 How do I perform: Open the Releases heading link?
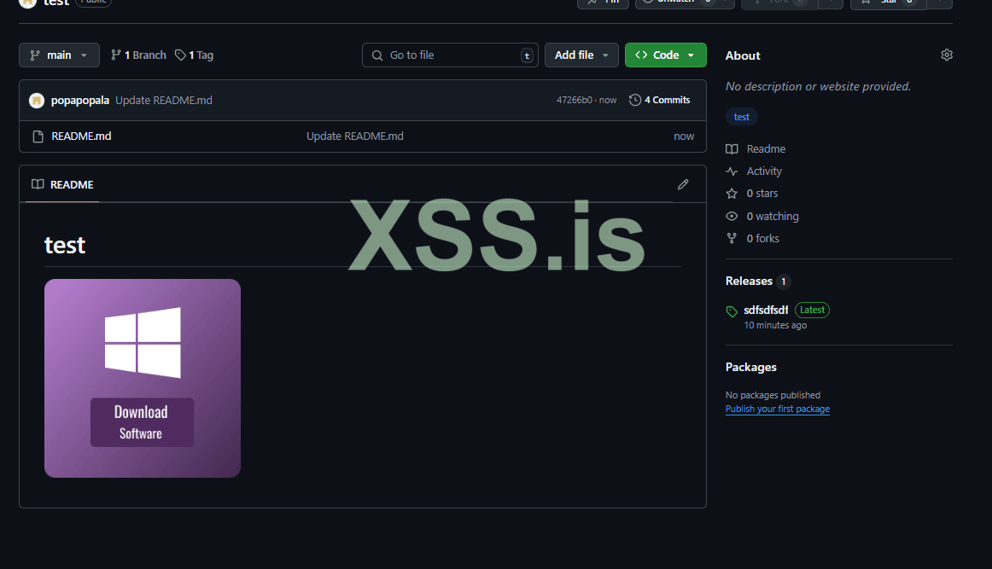point(749,282)
